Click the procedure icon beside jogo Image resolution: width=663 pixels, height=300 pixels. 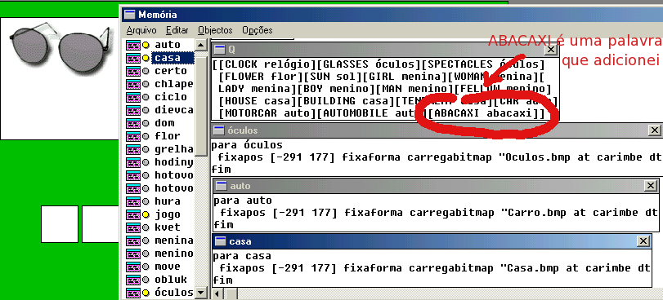point(132,214)
